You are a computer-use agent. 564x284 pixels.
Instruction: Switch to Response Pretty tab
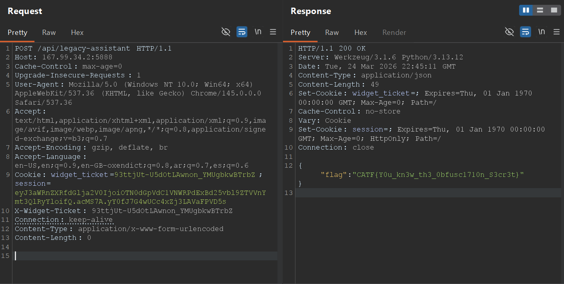pyautogui.click(x=300, y=32)
